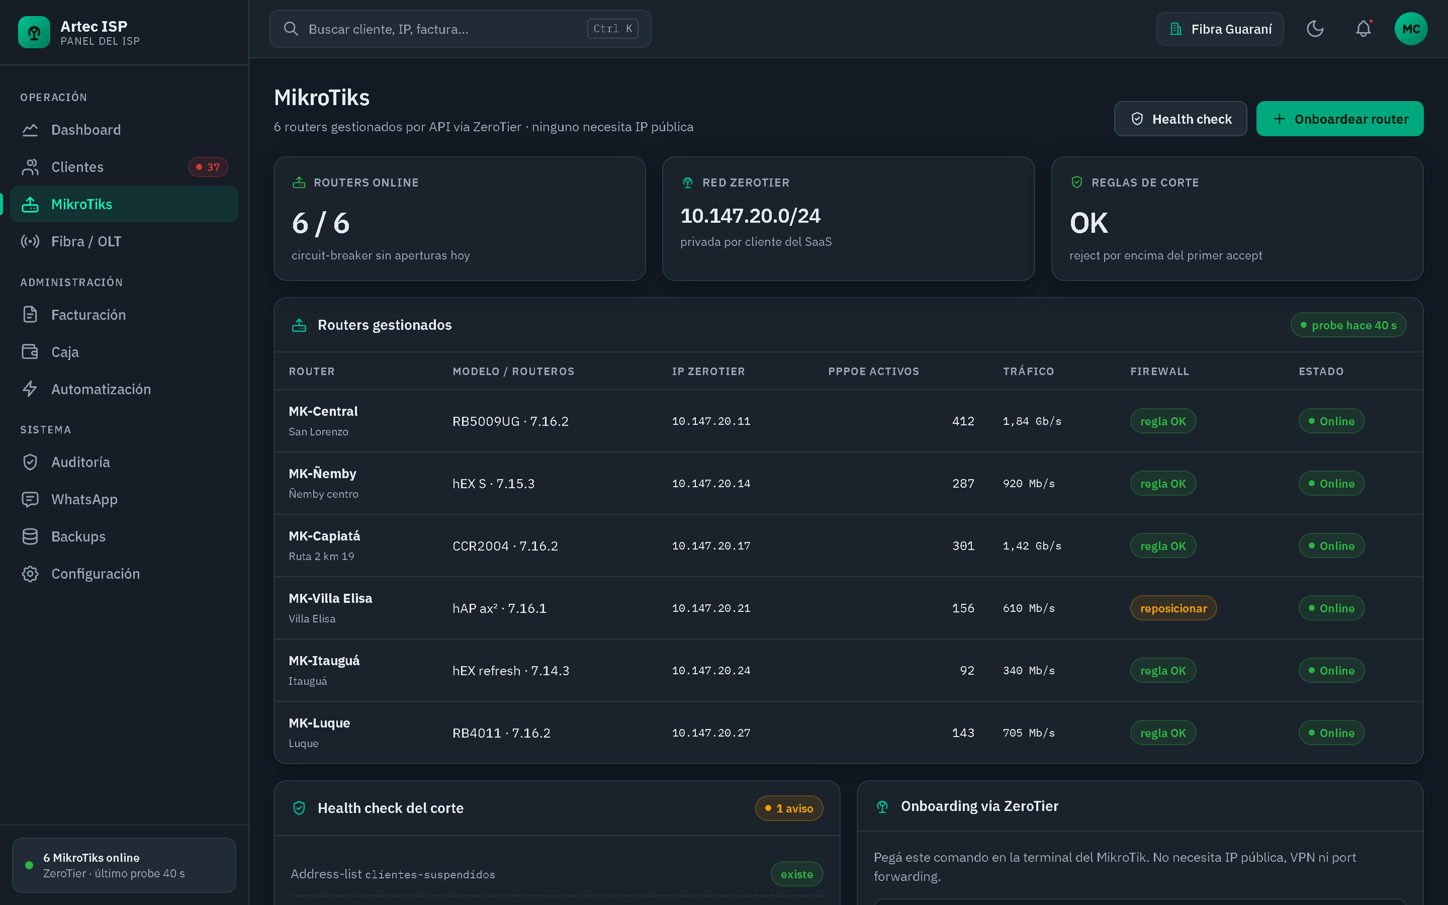This screenshot has width=1448, height=905.
Task: Open Fibra / OLT page
Action: point(125,241)
